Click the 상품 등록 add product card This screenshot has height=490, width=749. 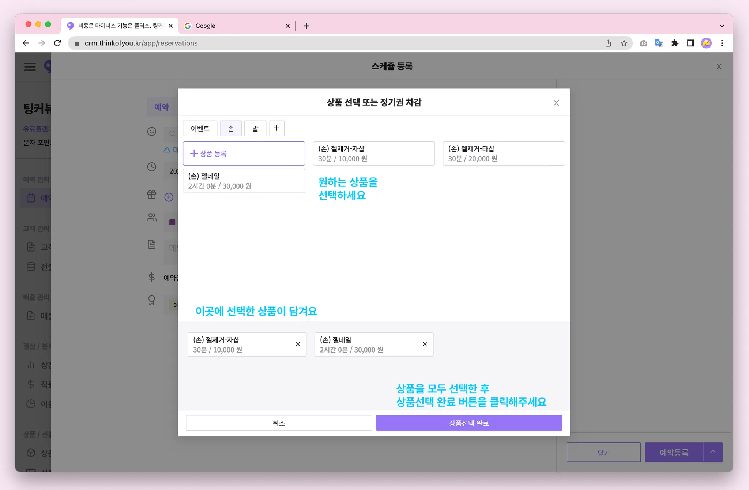click(x=244, y=153)
